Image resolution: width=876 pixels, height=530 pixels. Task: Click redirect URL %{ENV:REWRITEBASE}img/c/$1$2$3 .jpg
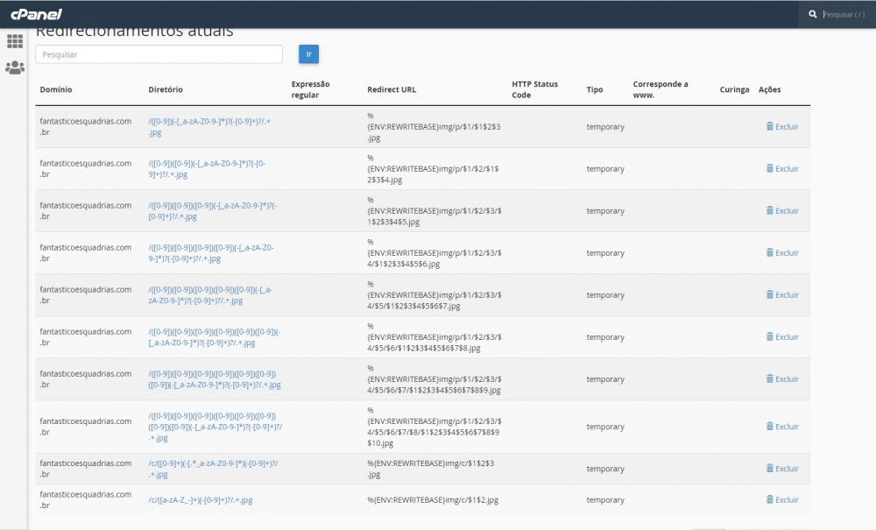(431, 469)
